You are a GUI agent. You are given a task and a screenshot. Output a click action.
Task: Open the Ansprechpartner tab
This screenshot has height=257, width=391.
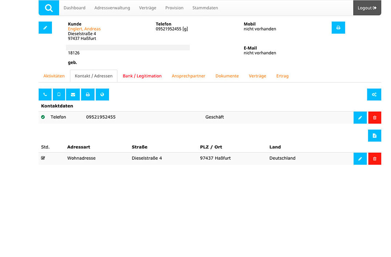[189, 76]
